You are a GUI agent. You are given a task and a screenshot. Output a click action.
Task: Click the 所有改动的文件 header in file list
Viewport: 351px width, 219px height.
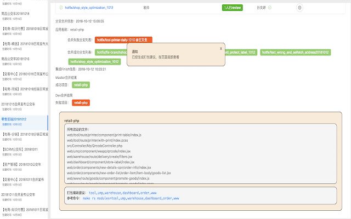(78, 129)
